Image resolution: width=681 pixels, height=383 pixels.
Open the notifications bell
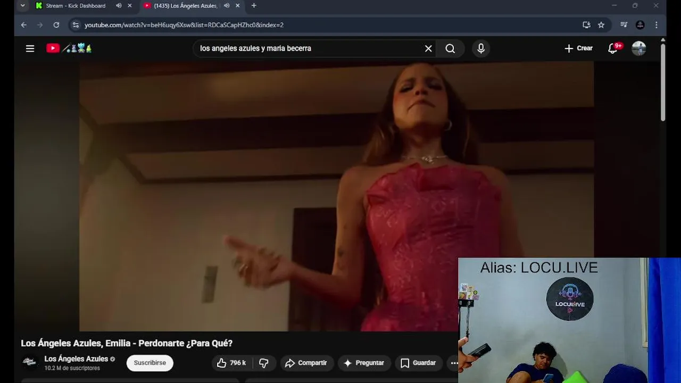[x=613, y=48]
